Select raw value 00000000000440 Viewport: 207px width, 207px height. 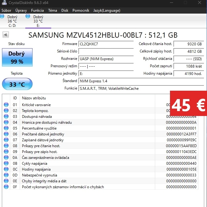181,164
